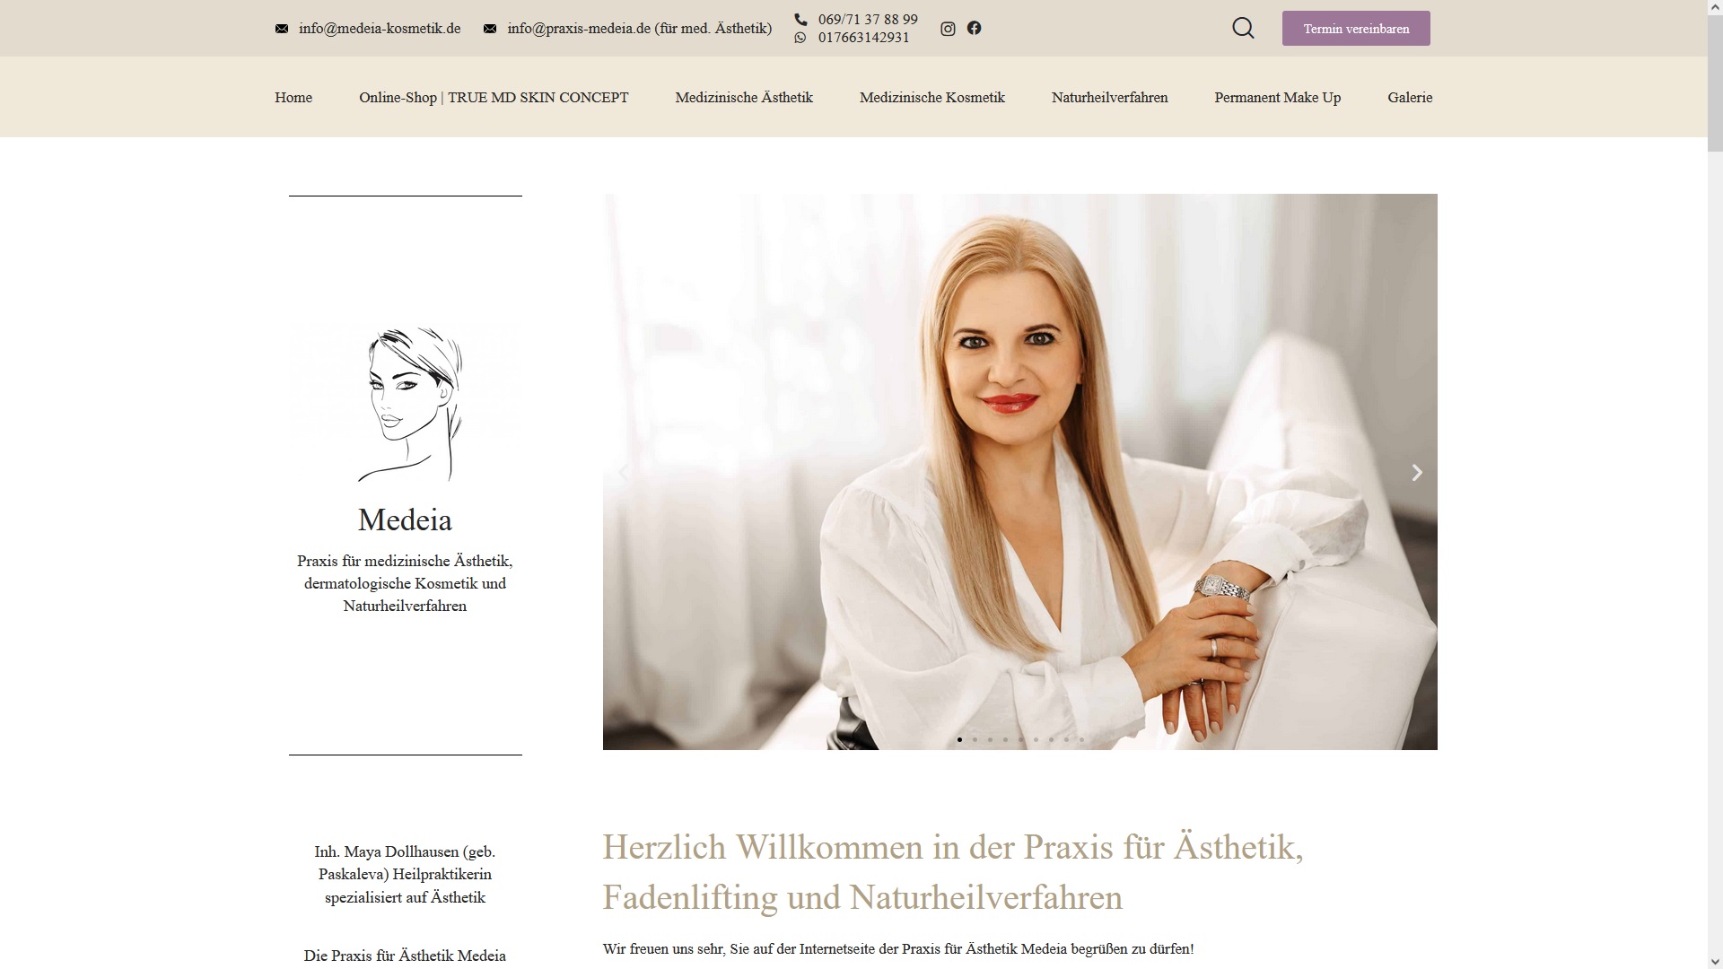This screenshot has height=969, width=1723.
Task: Select the first carousel pagination dot
Action: point(959,739)
